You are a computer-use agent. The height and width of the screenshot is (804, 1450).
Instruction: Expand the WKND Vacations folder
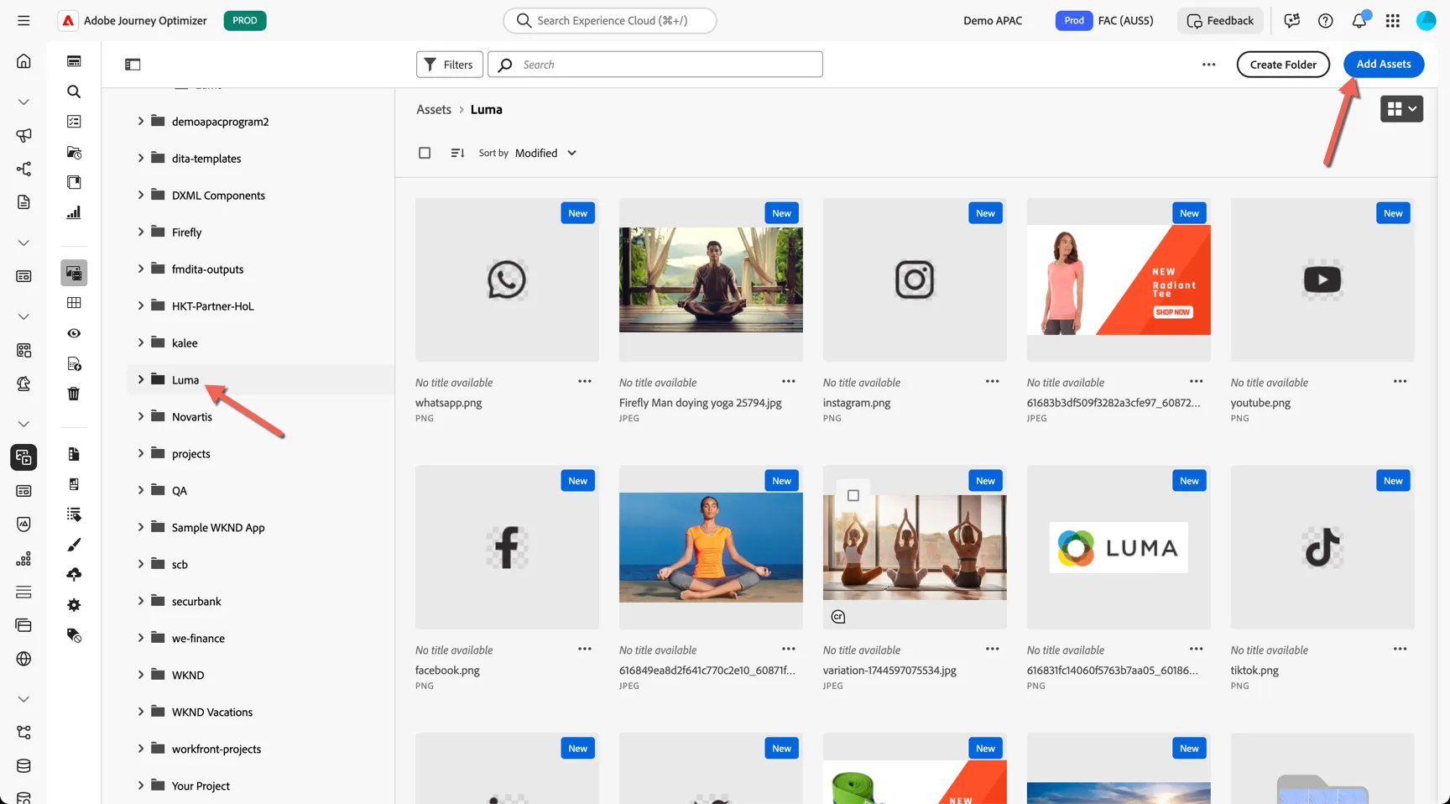pyautogui.click(x=140, y=713)
